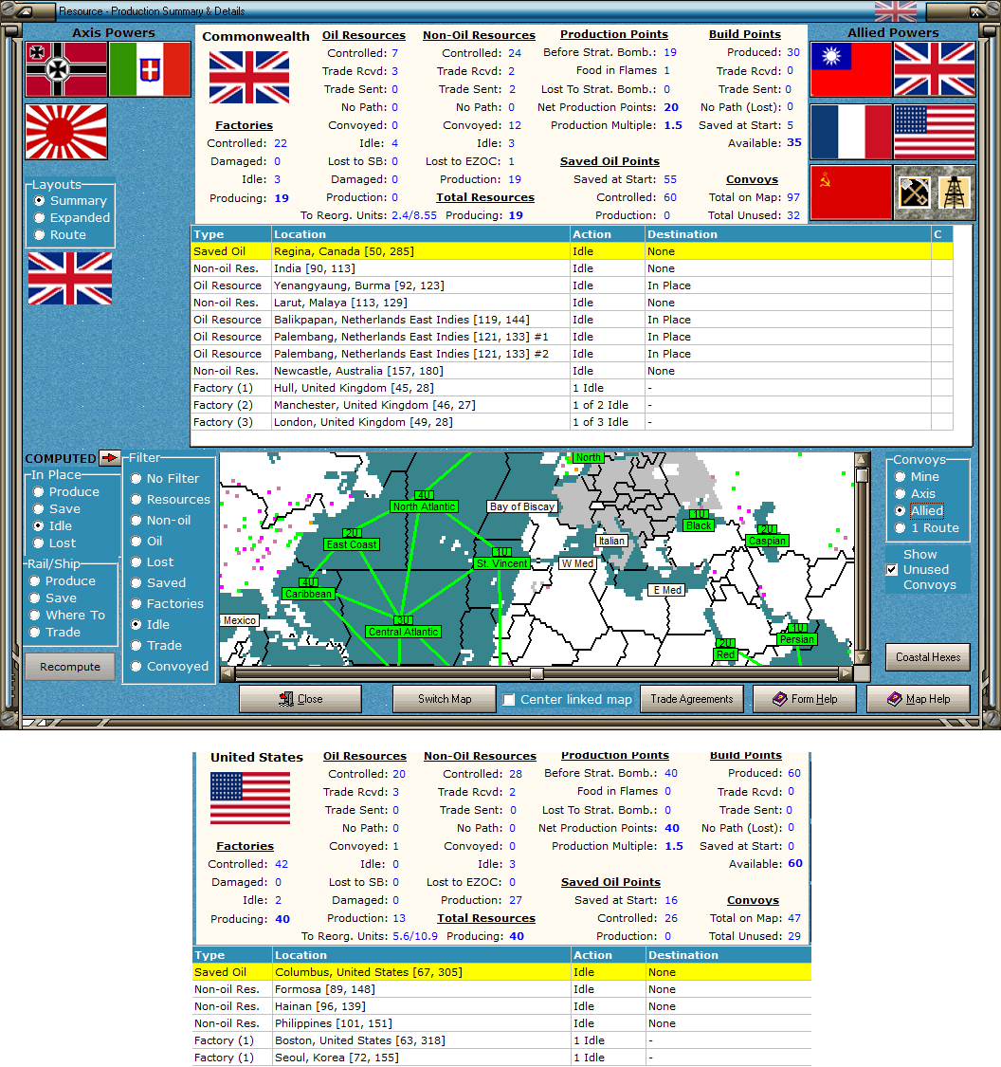Screen dimensions: 1001x1067
Task: Click the Persian convoy marker on the map
Action: click(x=797, y=639)
